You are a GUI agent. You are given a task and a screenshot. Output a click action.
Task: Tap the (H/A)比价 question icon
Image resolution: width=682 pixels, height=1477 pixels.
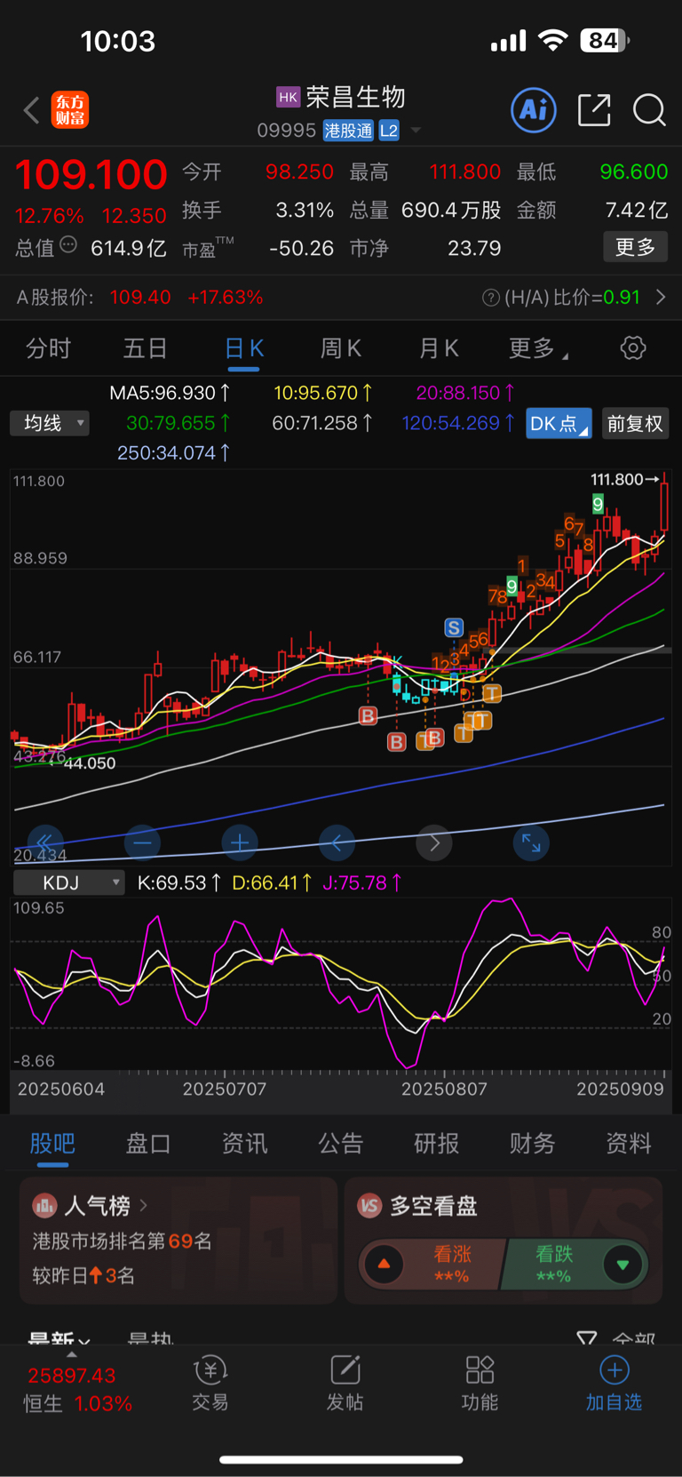[490, 298]
